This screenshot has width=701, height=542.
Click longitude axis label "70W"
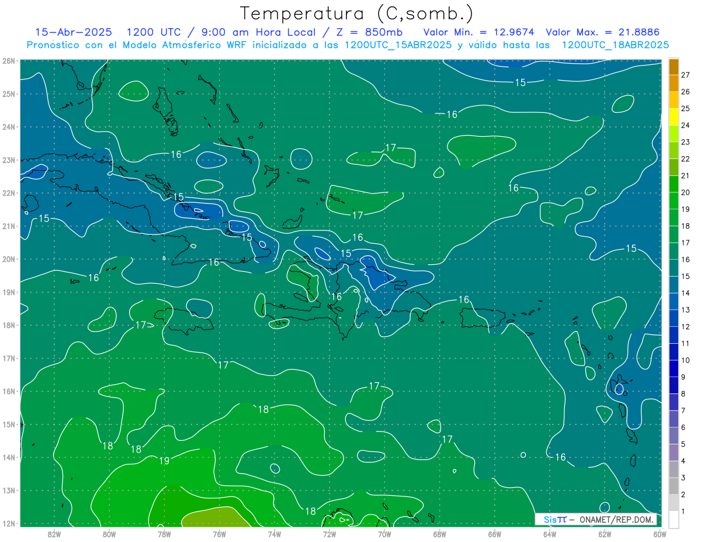pos(384,534)
